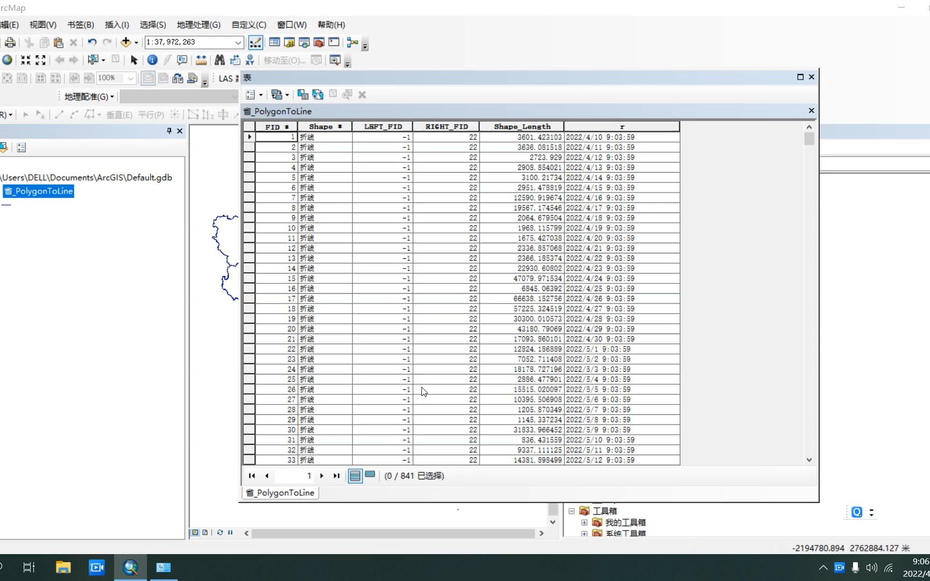Click the Shape_Length column header

click(x=522, y=127)
